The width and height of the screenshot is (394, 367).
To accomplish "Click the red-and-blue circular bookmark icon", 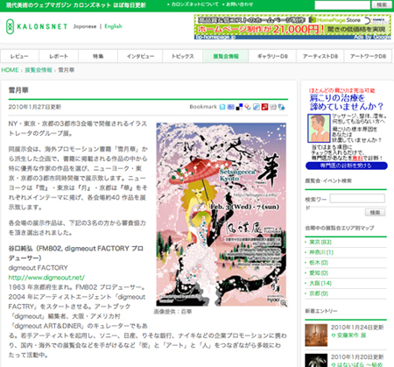I will tap(248, 107).
